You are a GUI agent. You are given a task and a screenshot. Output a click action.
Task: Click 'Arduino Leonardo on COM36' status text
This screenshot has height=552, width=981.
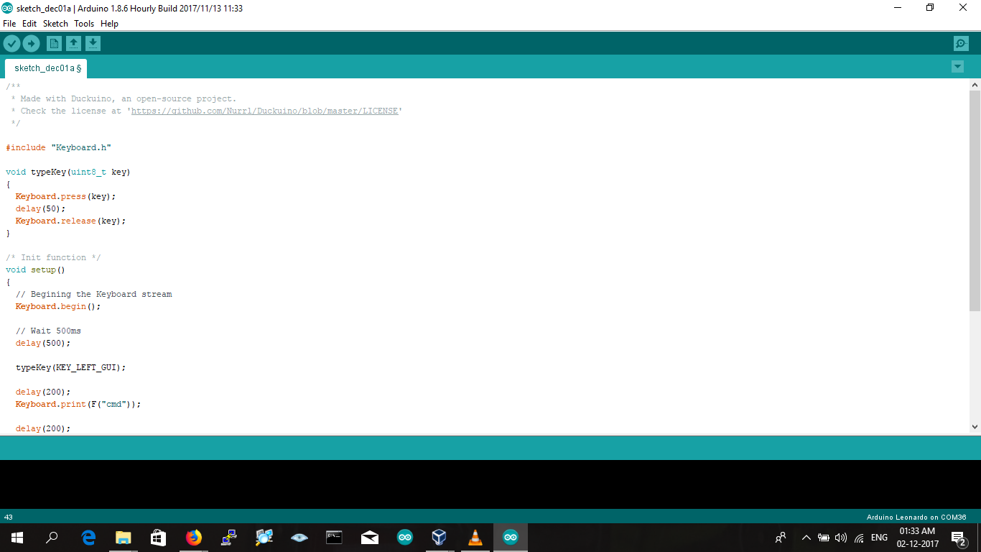pos(916,517)
